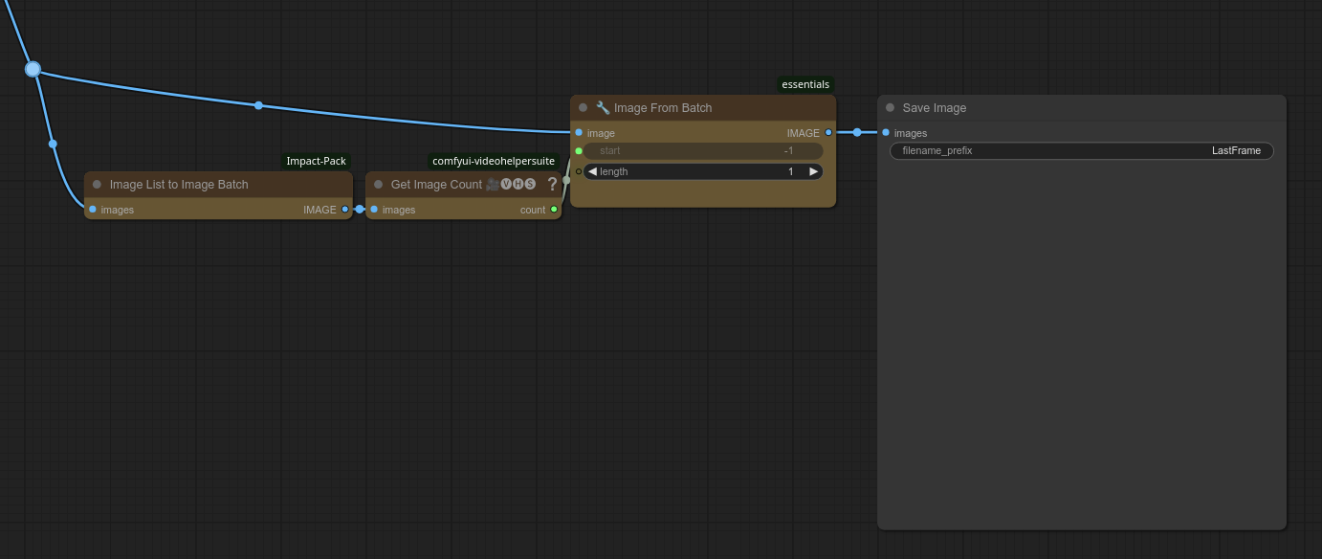Image resolution: width=1322 pixels, height=559 pixels.
Task: Click the images input dot on Image List to Image Batch
Action: [x=92, y=210]
